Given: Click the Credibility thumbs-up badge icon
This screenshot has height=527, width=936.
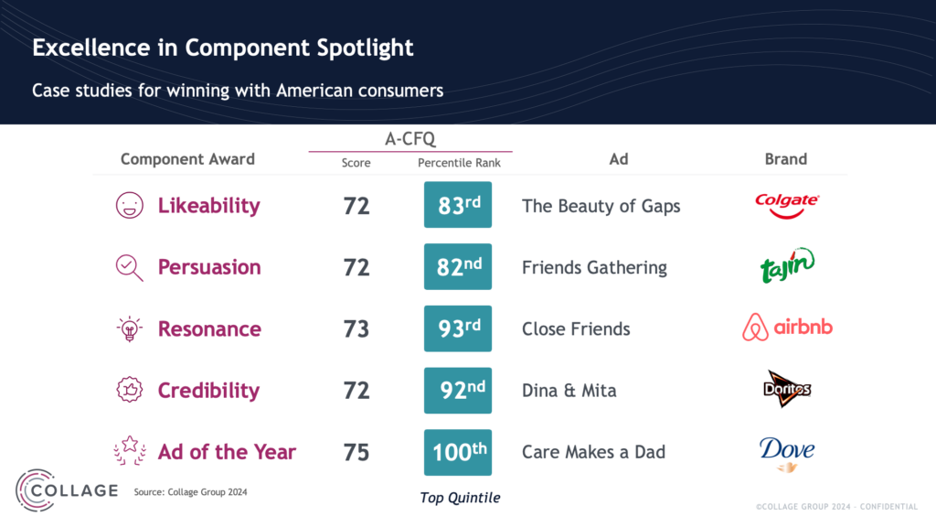Looking at the screenshot, I should click(x=130, y=390).
